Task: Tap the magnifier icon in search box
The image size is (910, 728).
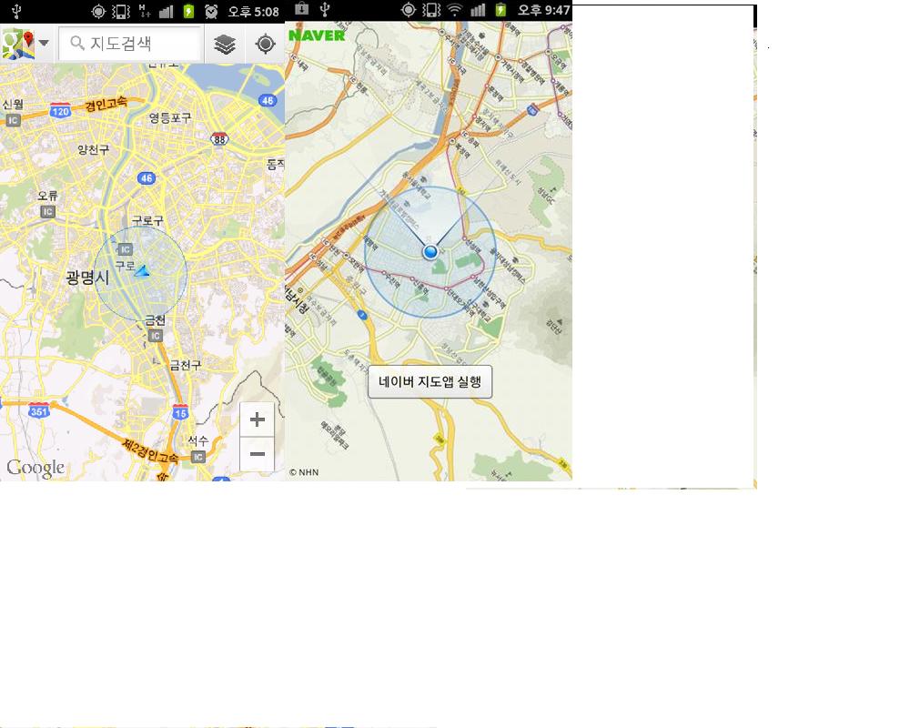Action: (77, 43)
